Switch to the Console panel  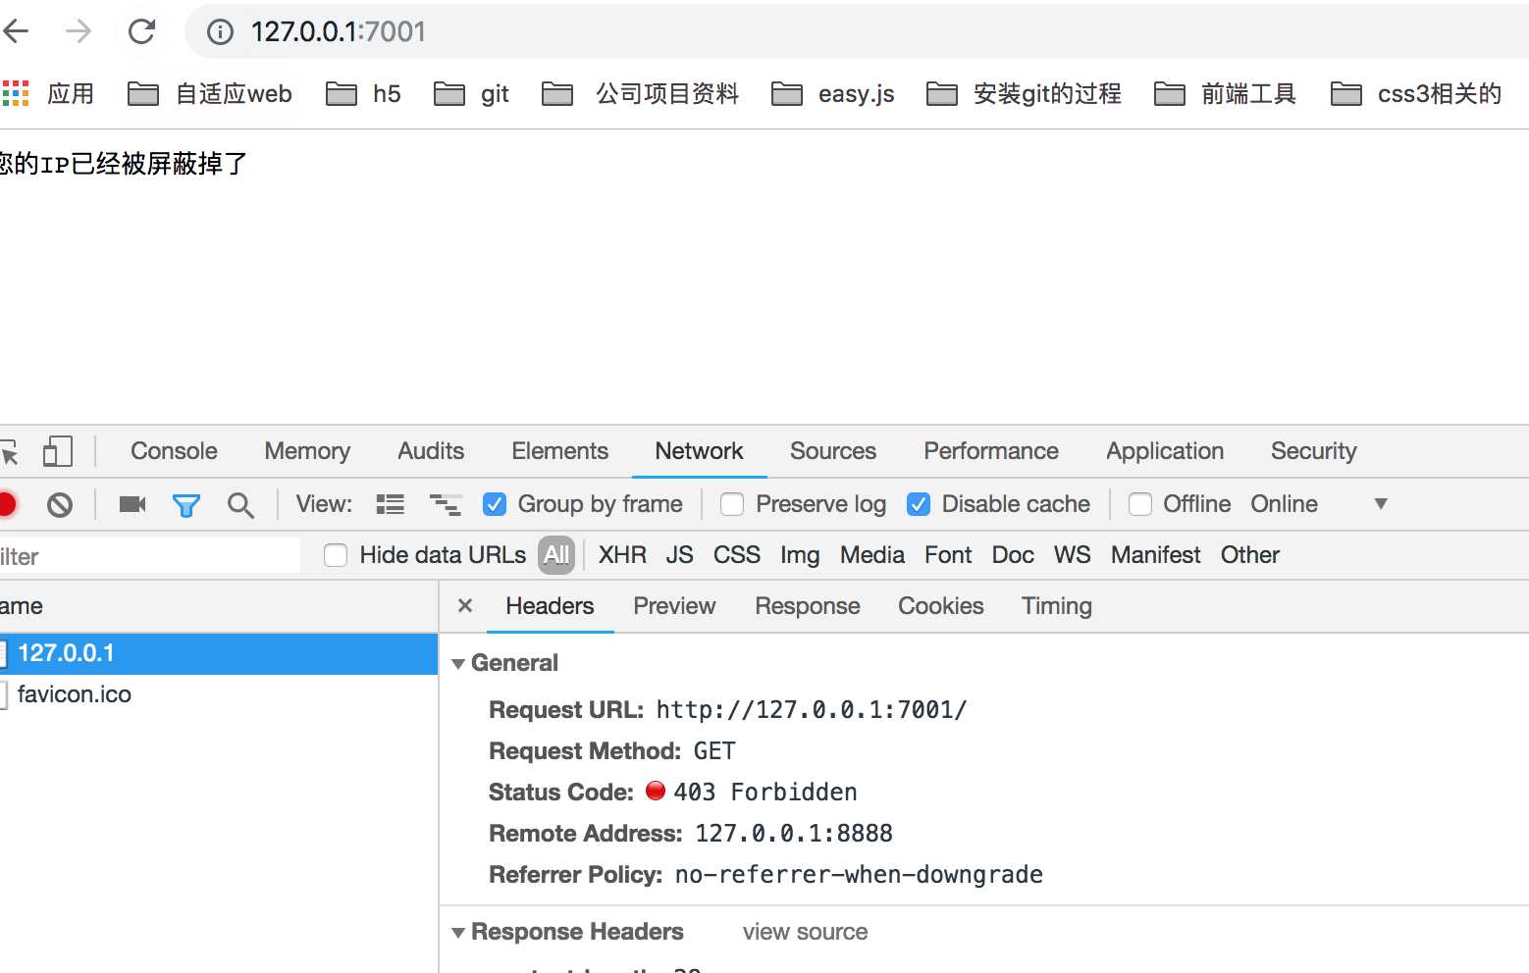(x=174, y=451)
